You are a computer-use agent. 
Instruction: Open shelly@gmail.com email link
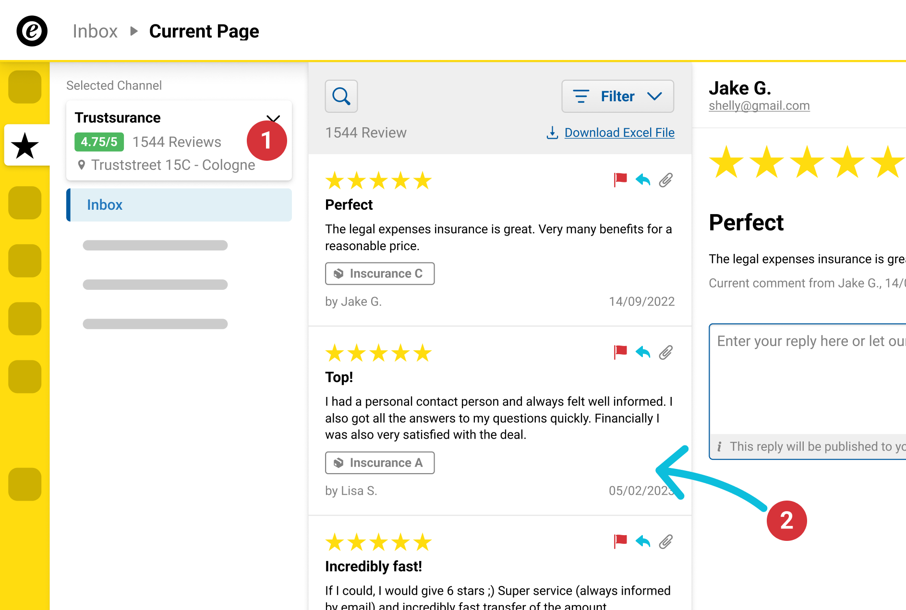click(759, 106)
